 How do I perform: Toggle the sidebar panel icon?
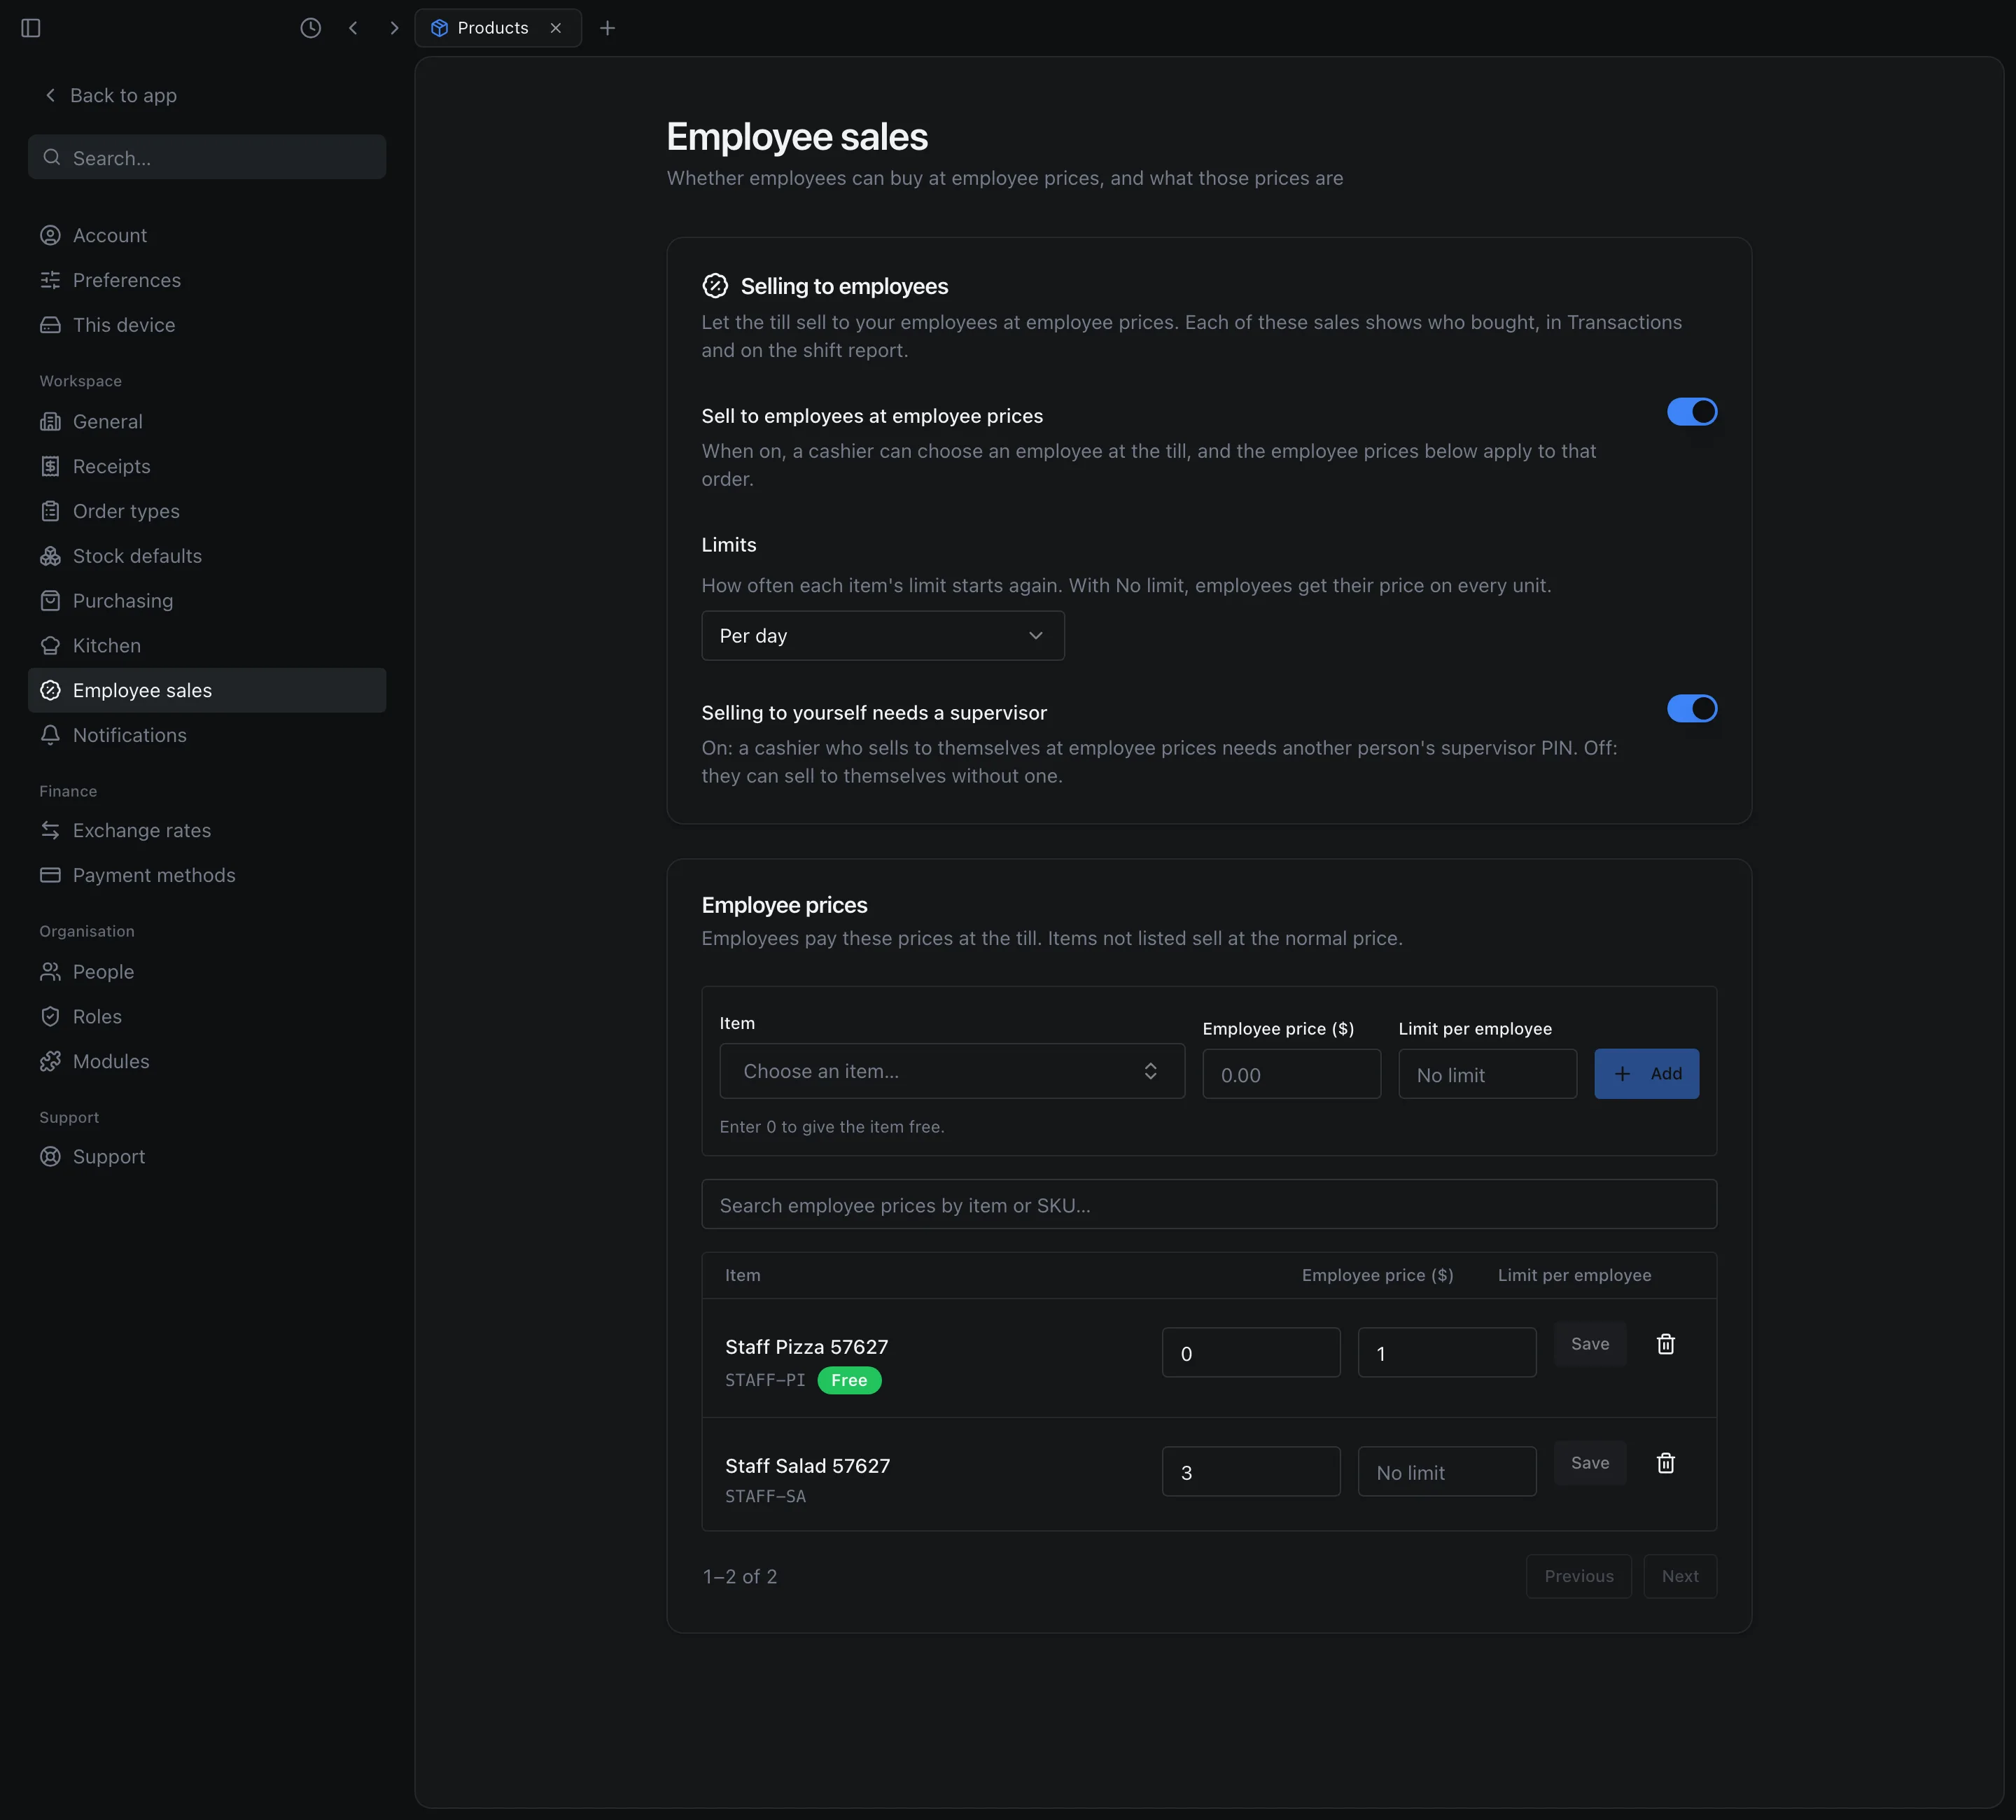click(x=31, y=28)
